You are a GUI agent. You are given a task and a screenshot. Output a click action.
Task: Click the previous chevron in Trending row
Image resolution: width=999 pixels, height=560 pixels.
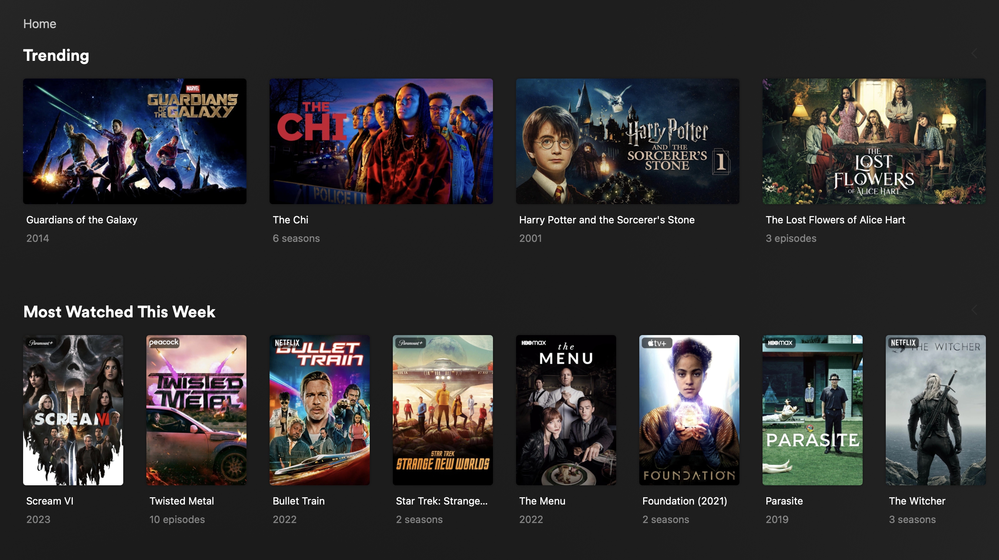[974, 54]
